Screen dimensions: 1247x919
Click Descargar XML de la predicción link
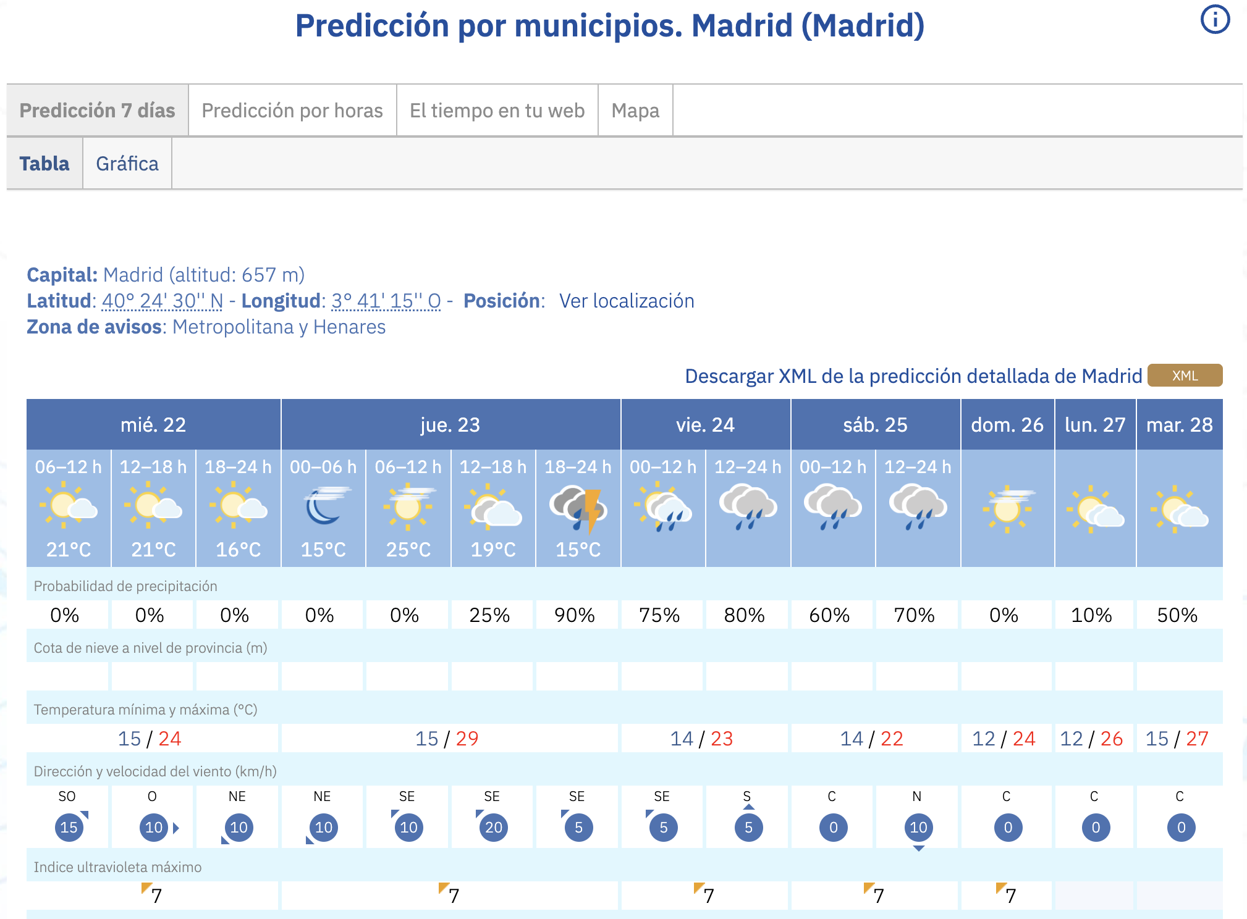pyautogui.click(x=913, y=376)
